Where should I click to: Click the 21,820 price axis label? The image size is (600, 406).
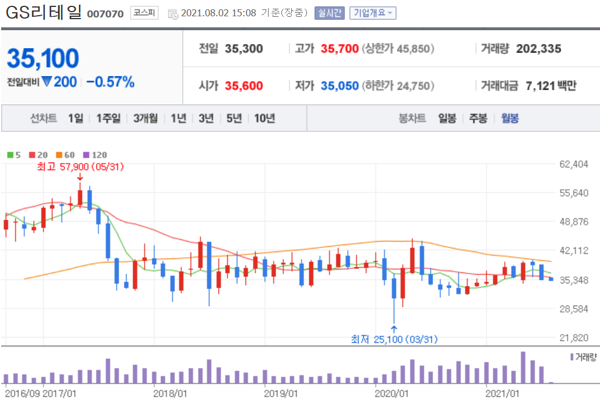pos(574,337)
